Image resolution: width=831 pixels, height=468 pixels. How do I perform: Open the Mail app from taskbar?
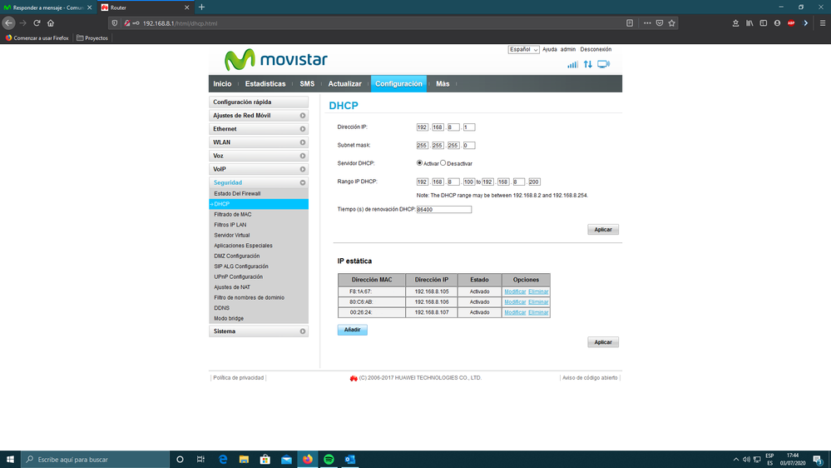(x=286, y=460)
